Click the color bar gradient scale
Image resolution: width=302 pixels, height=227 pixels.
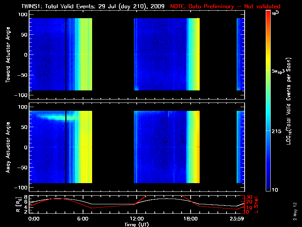point(268,101)
